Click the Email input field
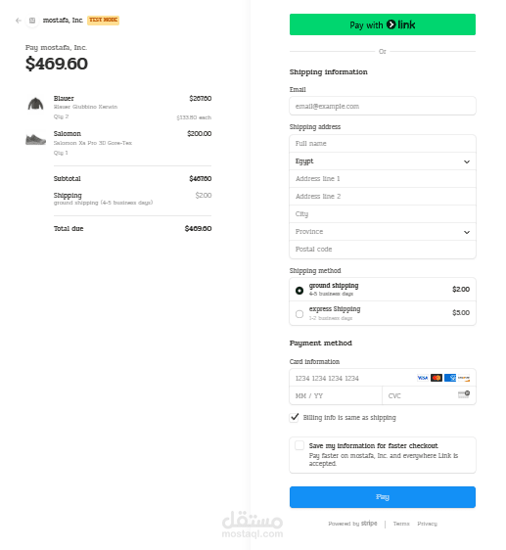This screenshot has width=506, height=550. 383,106
